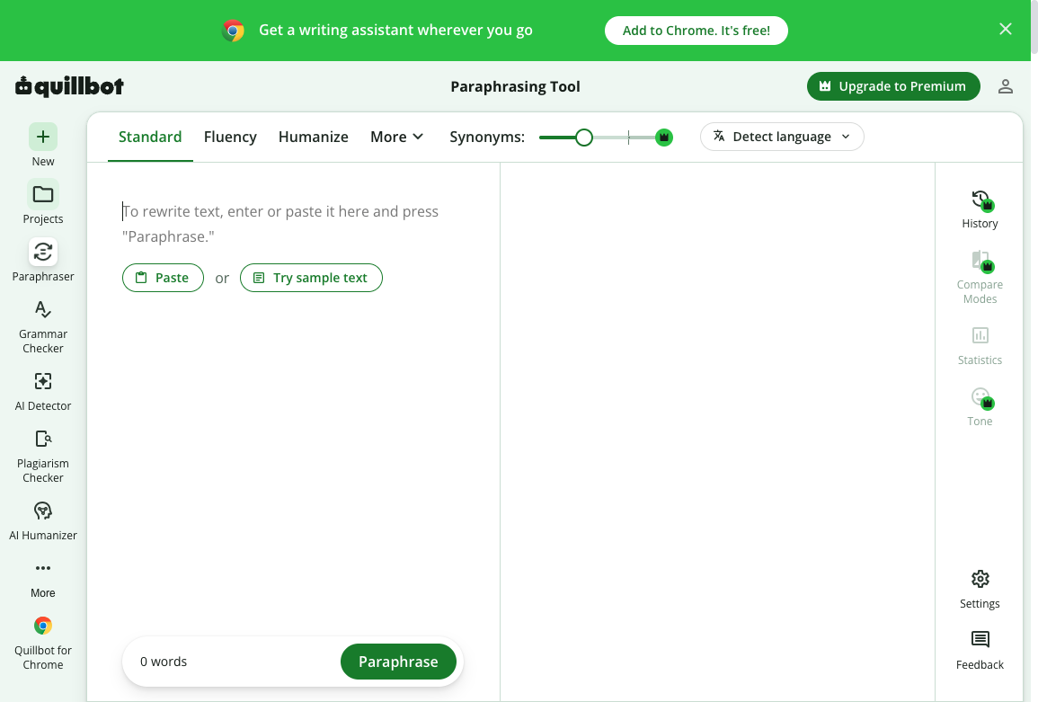Select the Paraphraser sidebar icon

[43, 253]
